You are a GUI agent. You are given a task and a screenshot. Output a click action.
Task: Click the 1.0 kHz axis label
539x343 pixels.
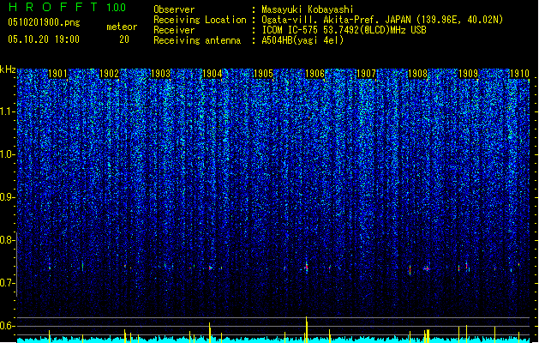tap(8, 154)
